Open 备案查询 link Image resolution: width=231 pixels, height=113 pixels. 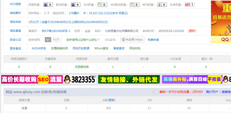(x=119, y=48)
